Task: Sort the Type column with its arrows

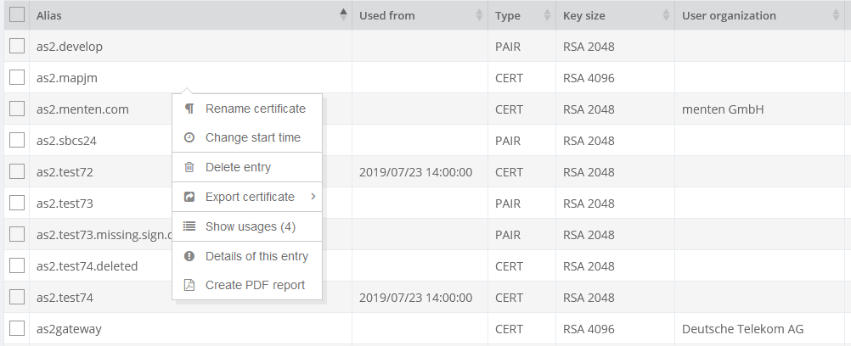Action: tap(547, 15)
